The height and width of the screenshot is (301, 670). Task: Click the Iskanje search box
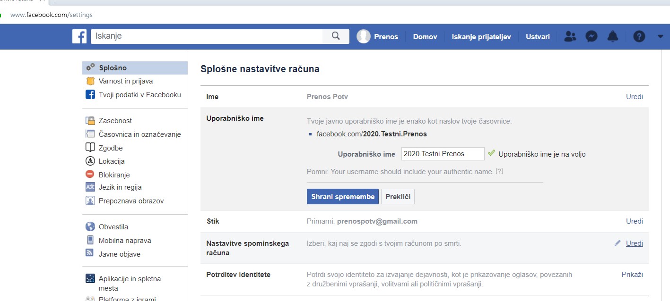click(207, 36)
